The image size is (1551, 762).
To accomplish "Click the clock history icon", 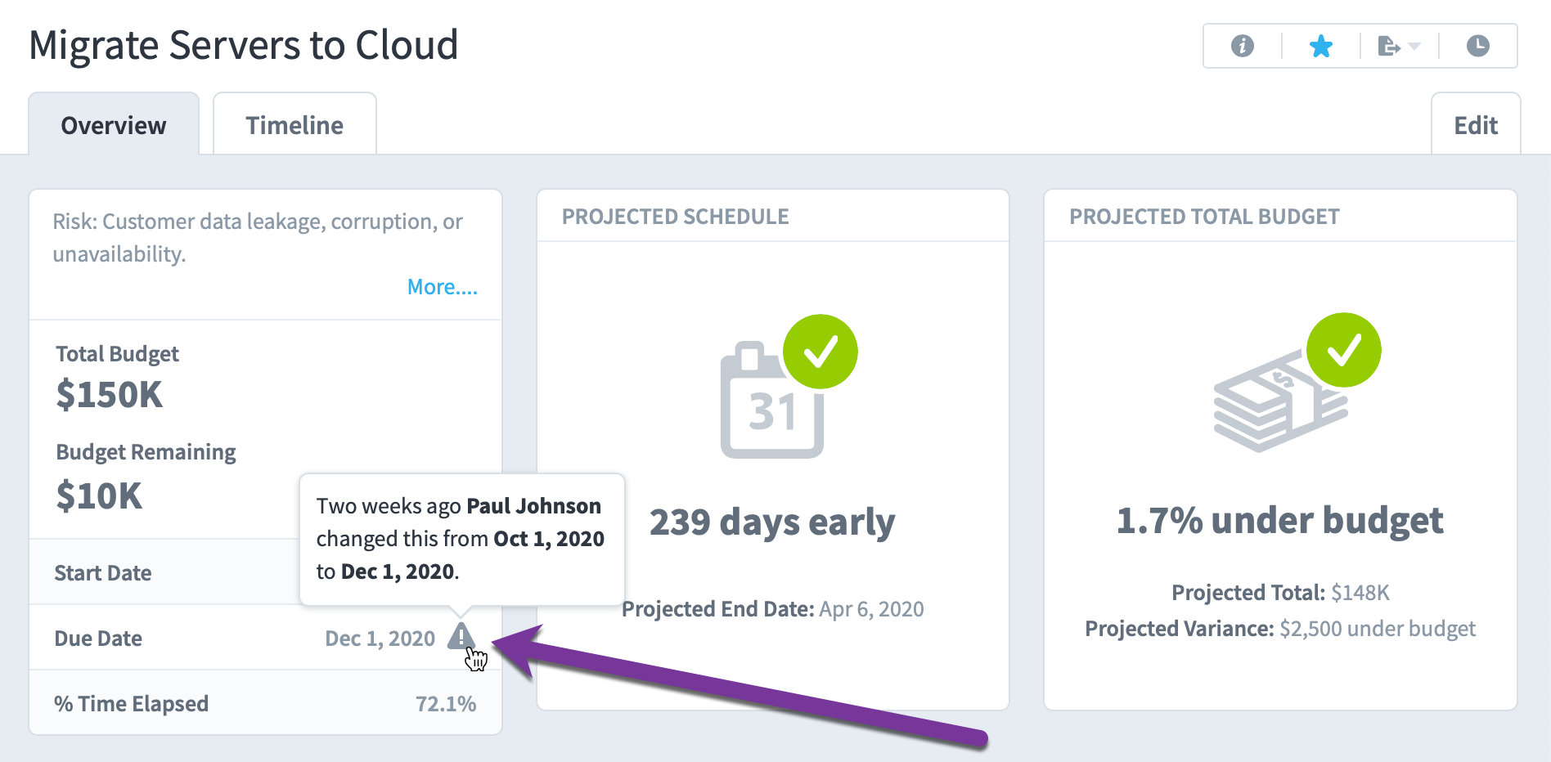I will point(1477,46).
